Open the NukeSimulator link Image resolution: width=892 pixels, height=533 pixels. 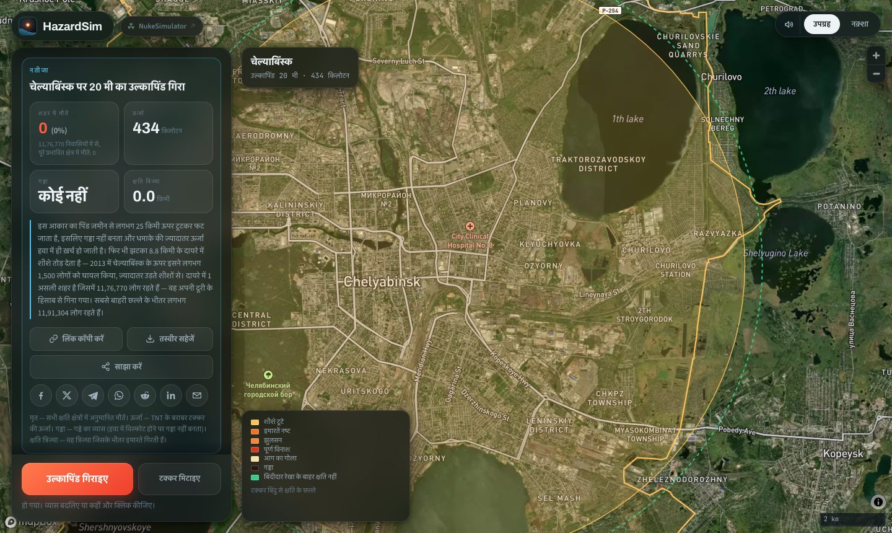point(162,26)
